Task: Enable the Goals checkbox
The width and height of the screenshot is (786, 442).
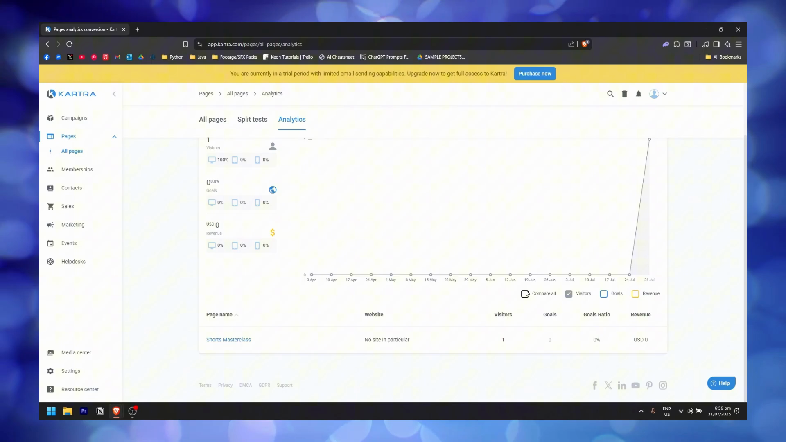Action: point(604,293)
